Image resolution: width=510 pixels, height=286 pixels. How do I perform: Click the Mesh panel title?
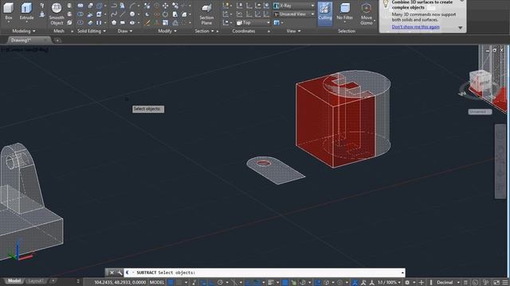coord(59,31)
